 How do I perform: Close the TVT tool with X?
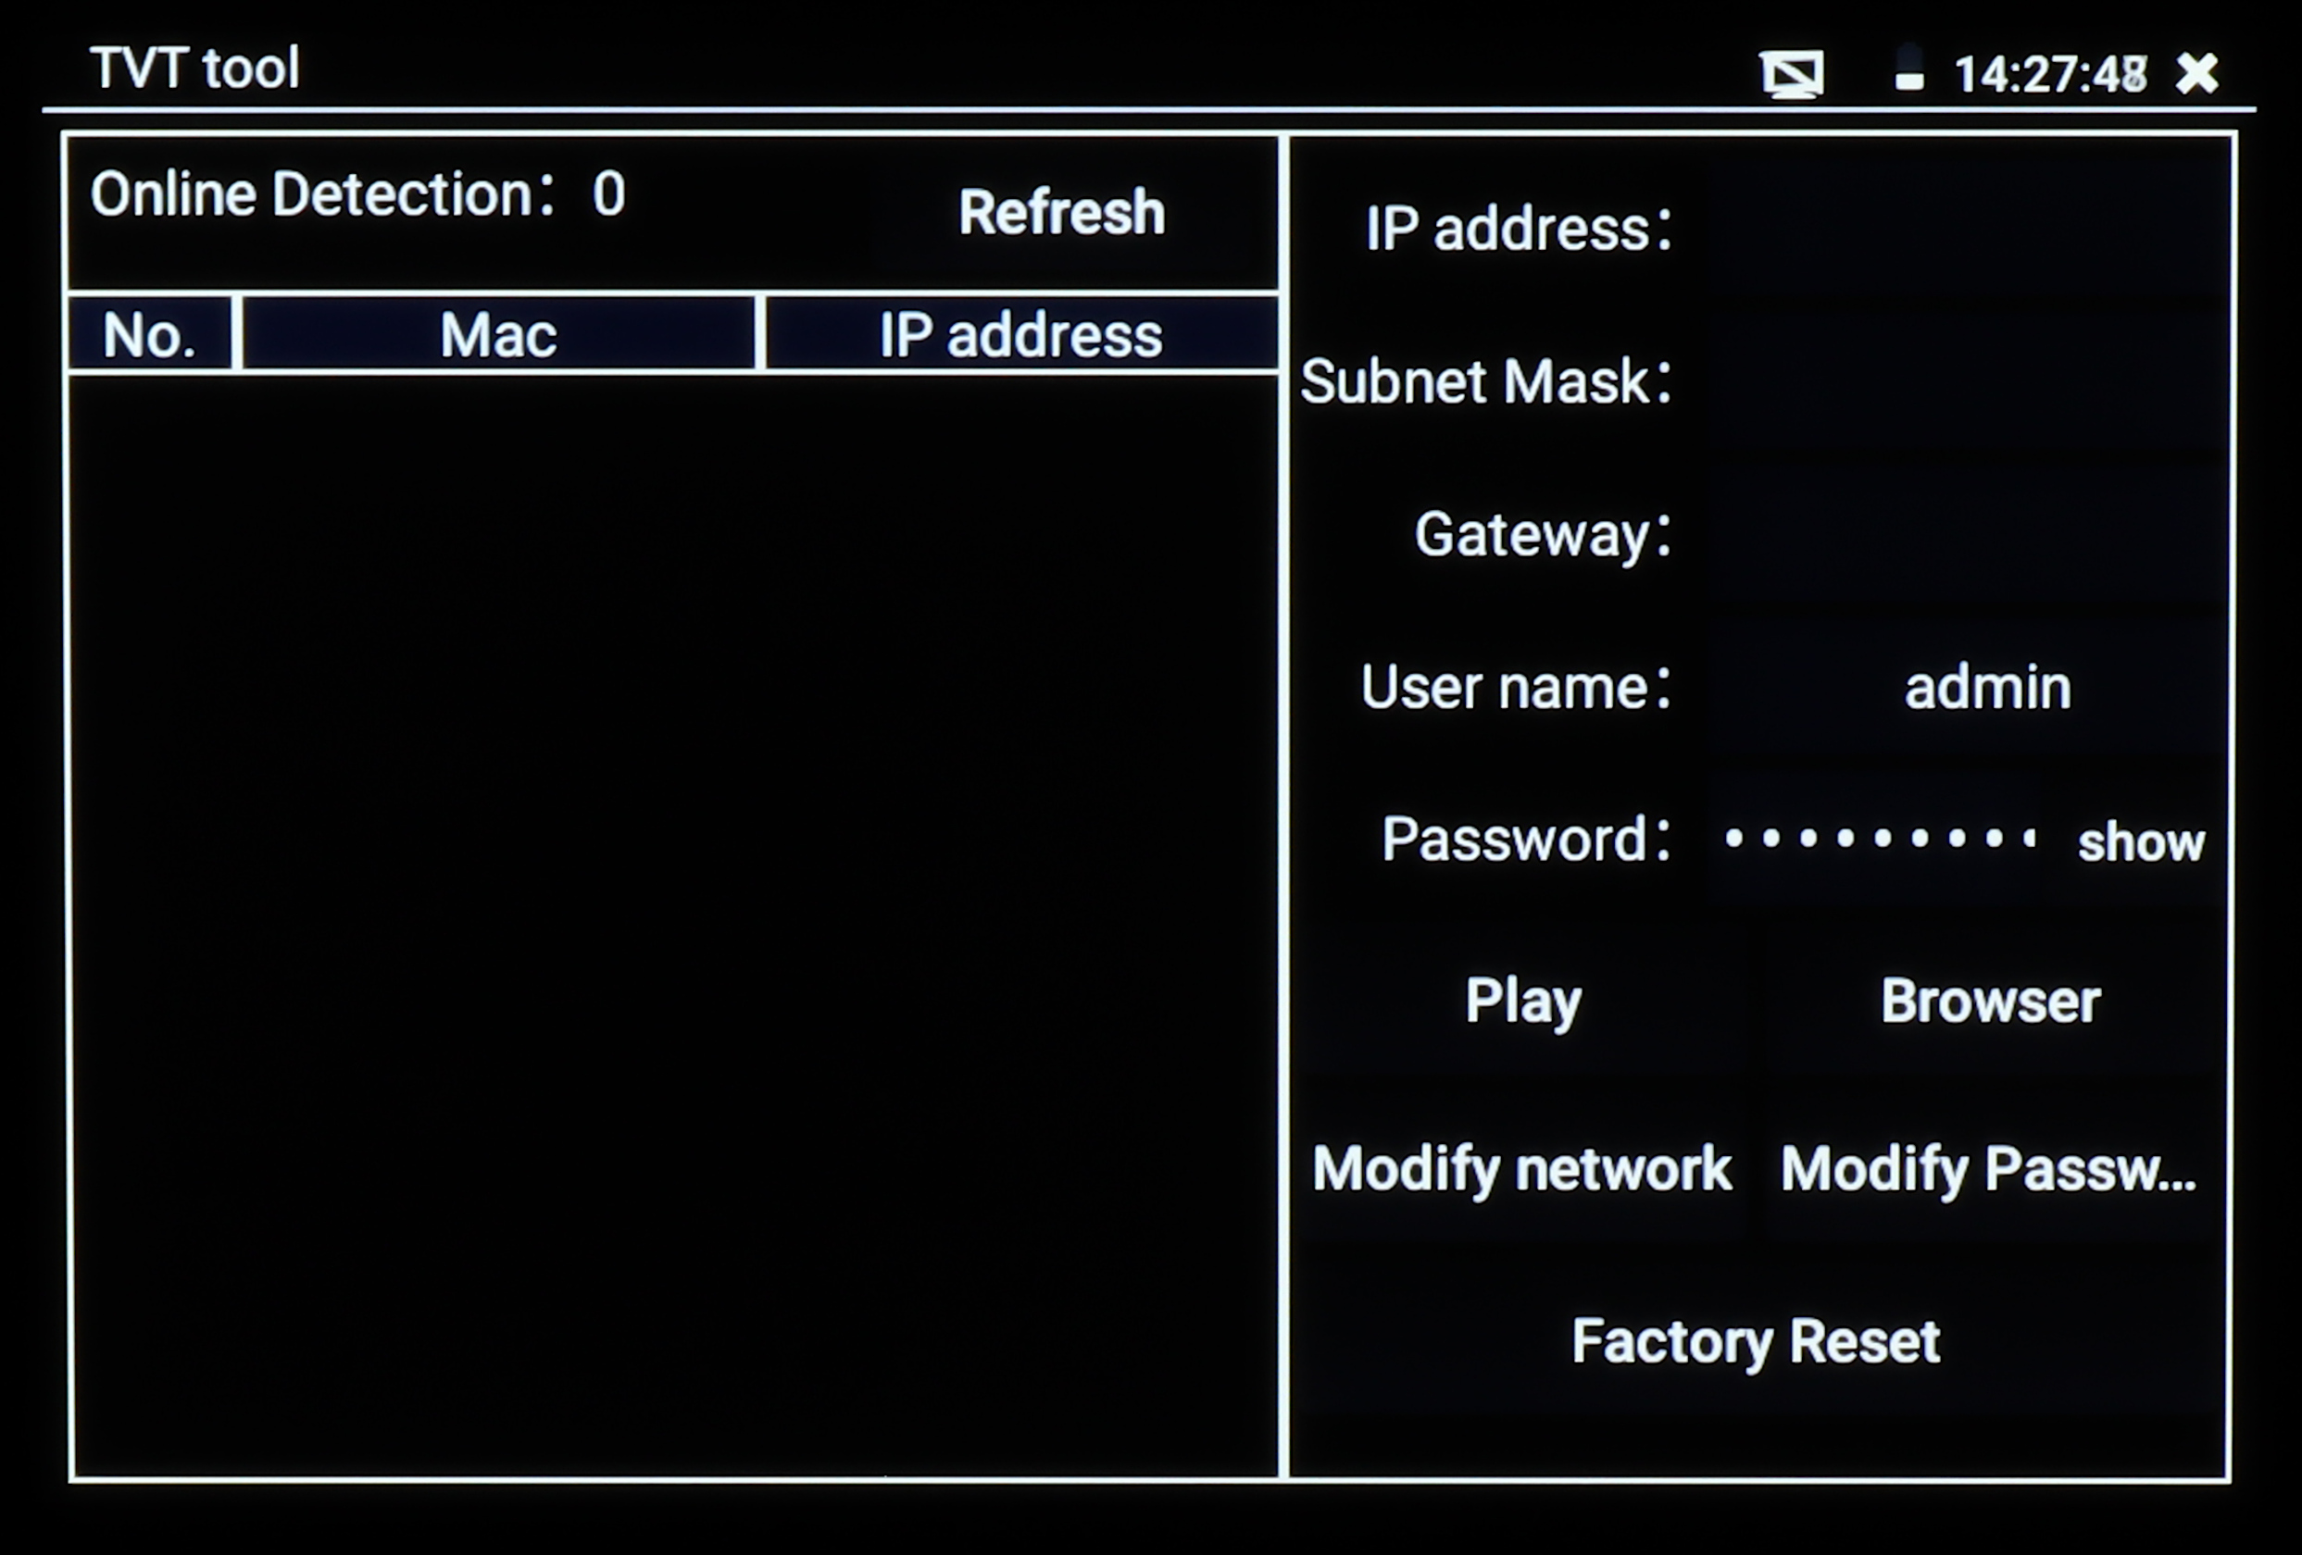[2196, 73]
